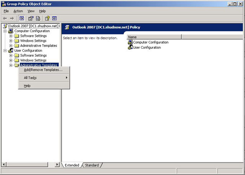Expand Administrative Templates under User Configuration
This screenshot has width=245, height=175.
tap(11, 65)
